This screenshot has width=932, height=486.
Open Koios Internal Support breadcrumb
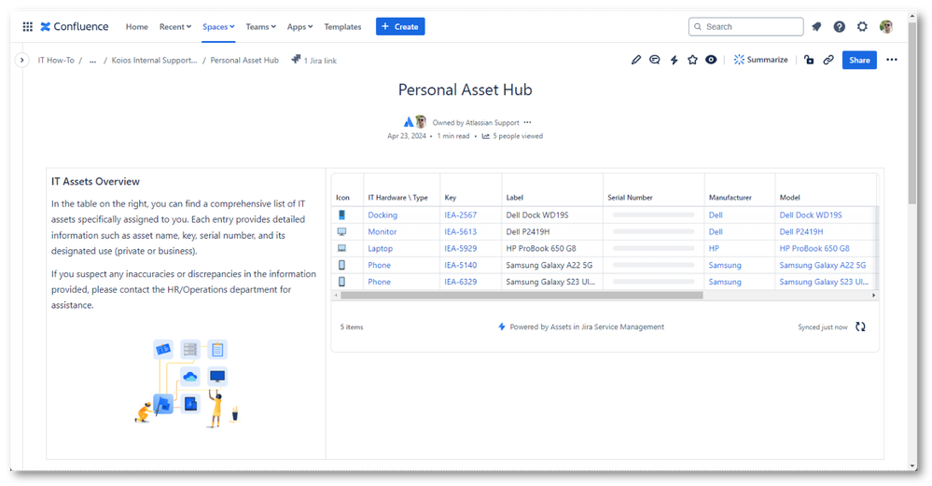tap(154, 60)
